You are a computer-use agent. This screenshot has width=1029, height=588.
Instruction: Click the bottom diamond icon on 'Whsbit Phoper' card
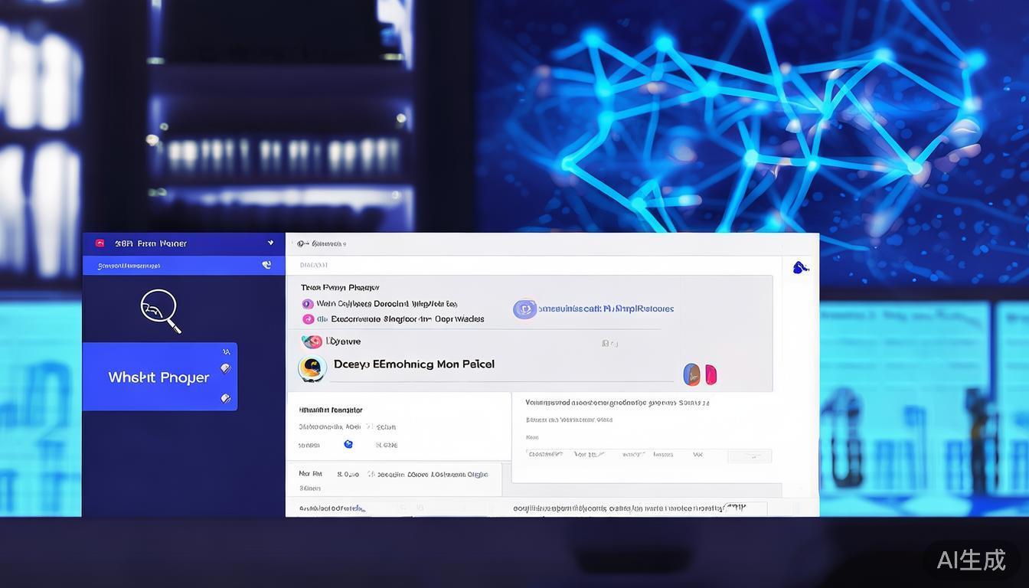[225, 398]
